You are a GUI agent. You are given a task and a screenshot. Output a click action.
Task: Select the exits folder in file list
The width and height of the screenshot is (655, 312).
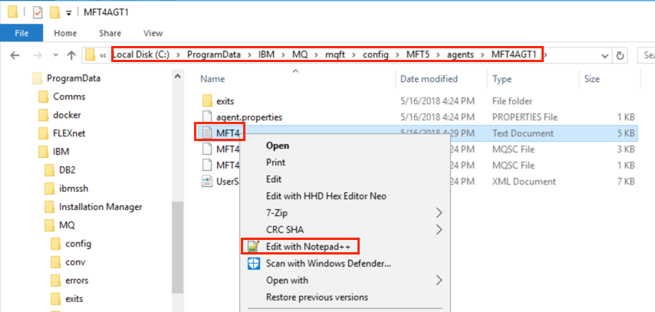[x=225, y=100]
